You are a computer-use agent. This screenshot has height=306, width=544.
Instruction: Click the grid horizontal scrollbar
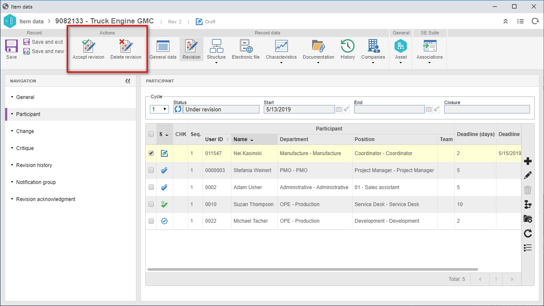click(x=313, y=269)
